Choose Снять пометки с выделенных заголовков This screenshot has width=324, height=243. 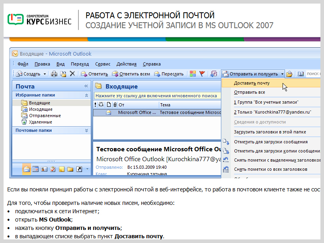pyautogui.click(x=271, y=160)
